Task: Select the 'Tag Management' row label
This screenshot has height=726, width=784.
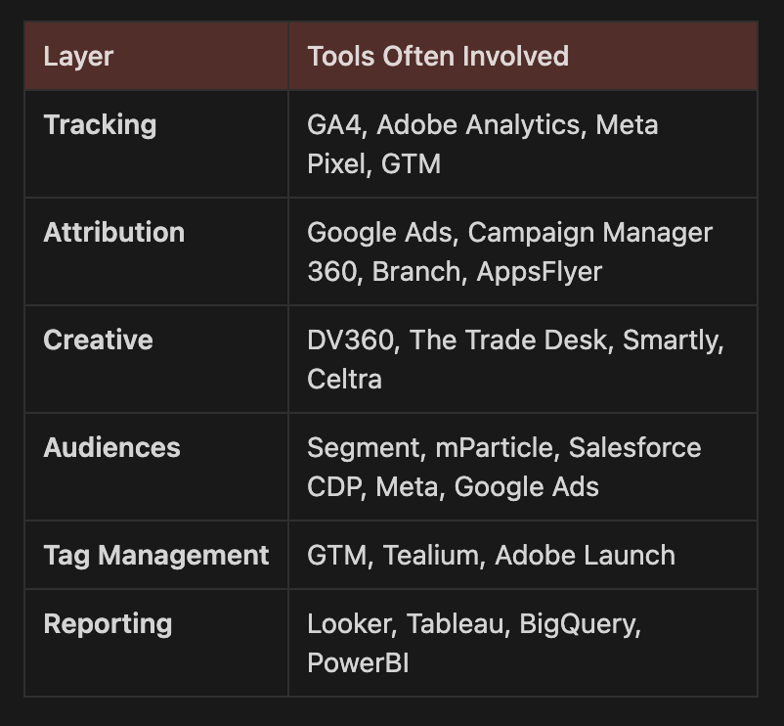Action: coord(156,556)
